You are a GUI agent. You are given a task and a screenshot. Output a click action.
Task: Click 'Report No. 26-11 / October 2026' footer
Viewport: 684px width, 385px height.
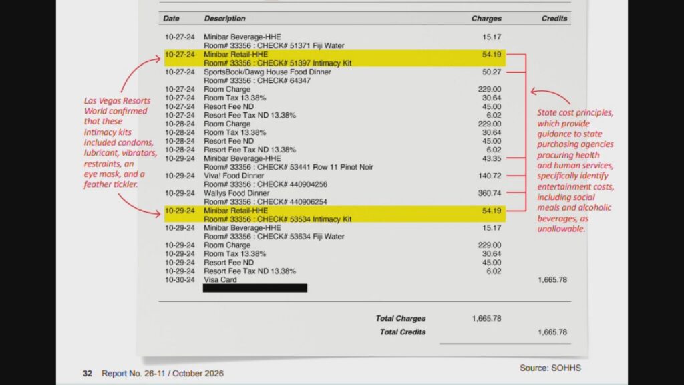[x=162, y=374]
